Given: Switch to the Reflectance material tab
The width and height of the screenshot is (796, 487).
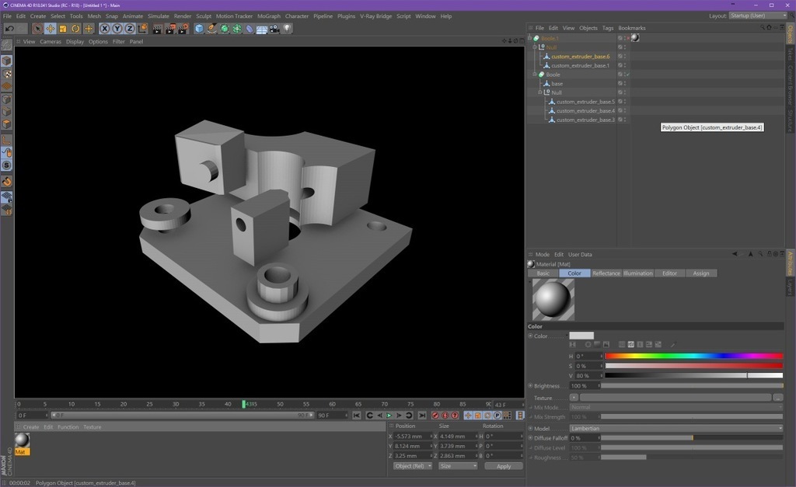Looking at the screenshot, I should (x=606, y=273).
